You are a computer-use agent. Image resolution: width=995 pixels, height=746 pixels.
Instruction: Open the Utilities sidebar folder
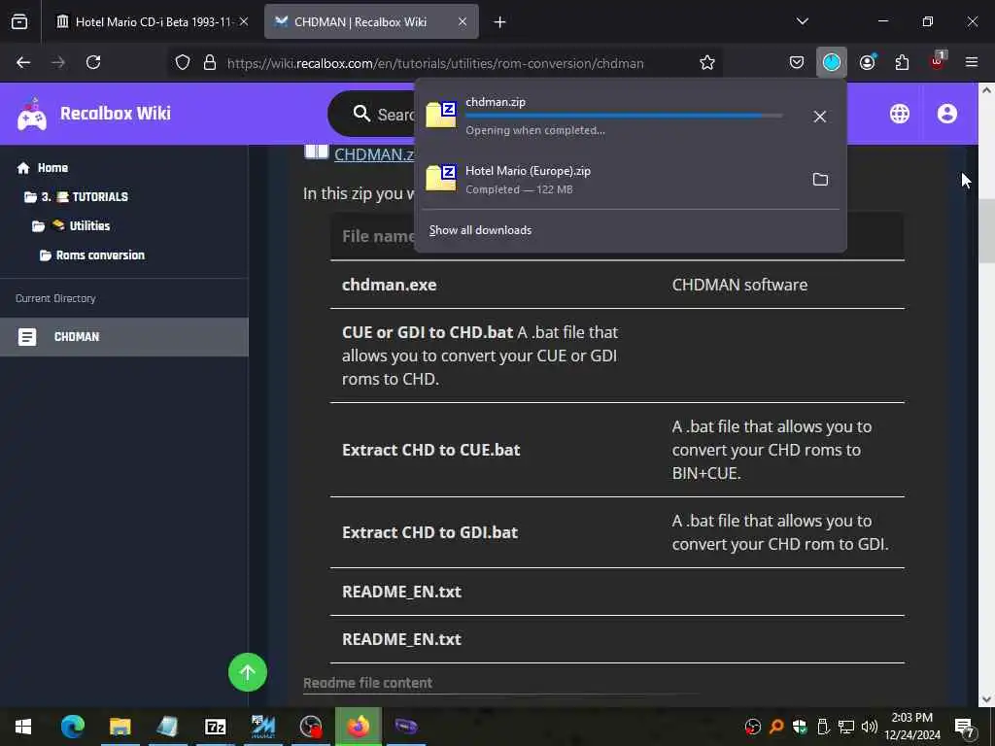click(71, 225)
